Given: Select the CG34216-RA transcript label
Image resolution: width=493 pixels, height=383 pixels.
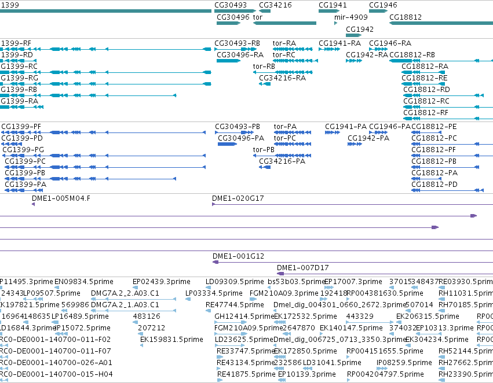Looking at the screenshot, I should pos(282,78).
